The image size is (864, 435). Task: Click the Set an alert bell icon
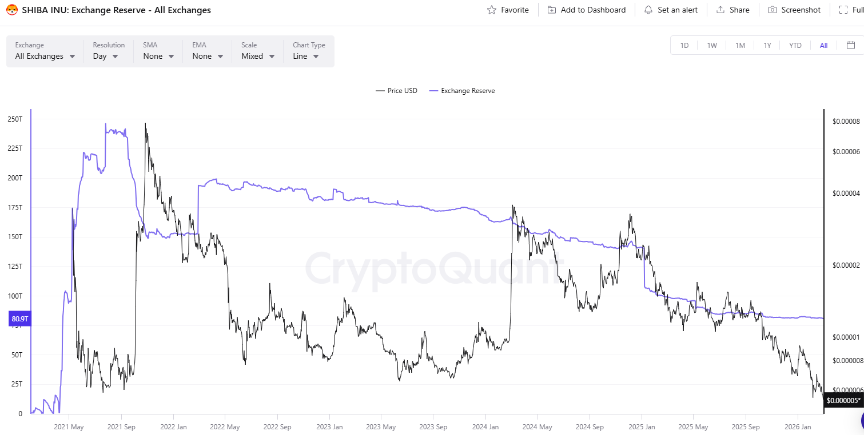(x=648, y=10)
